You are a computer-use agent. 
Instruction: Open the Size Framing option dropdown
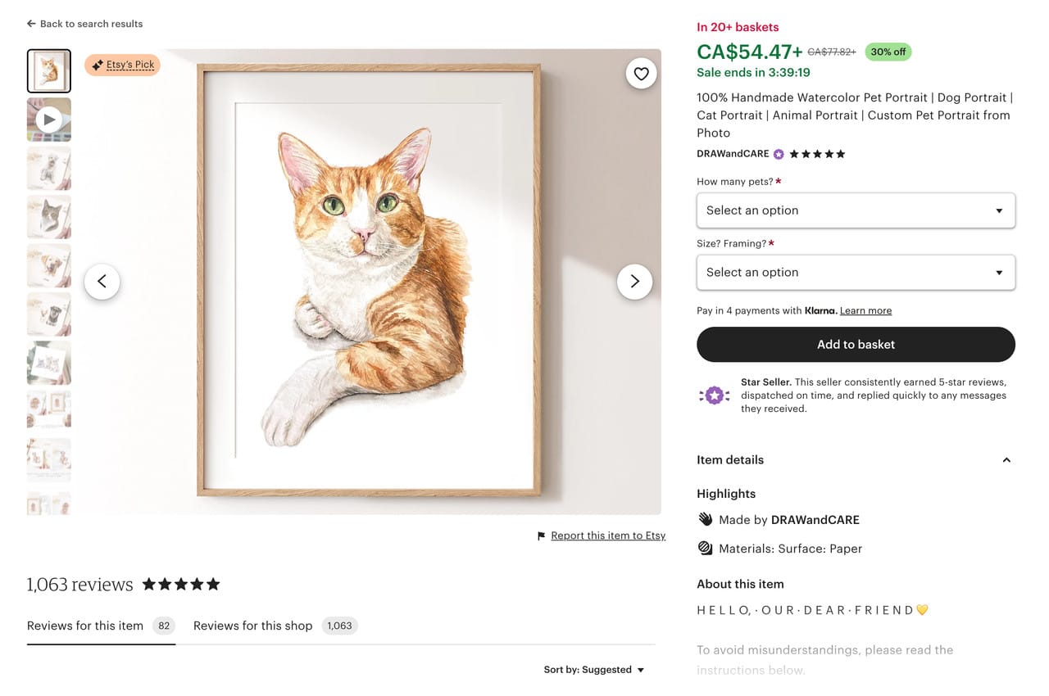[x=856, y=272]
